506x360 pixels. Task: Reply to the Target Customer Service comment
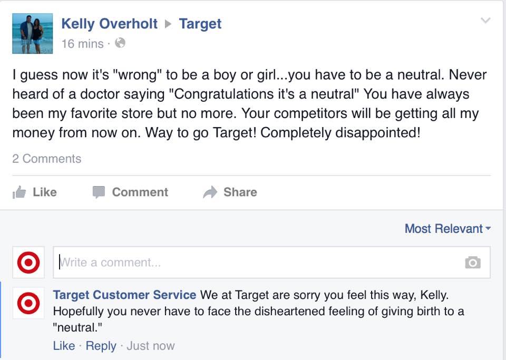click(101, 346)
